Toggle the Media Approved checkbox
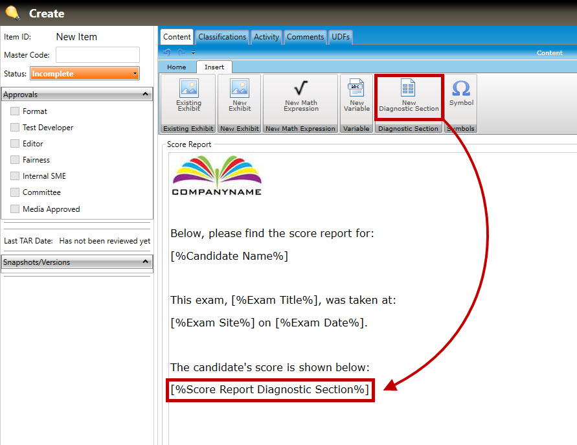The image size is (577, 445). pyautogui.click(x=15, y=209)
